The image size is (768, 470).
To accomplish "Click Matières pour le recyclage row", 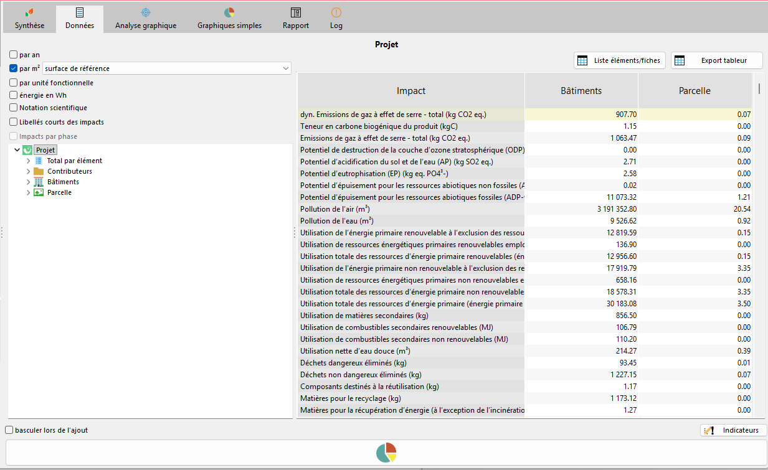I will click(x=524, y=398).
